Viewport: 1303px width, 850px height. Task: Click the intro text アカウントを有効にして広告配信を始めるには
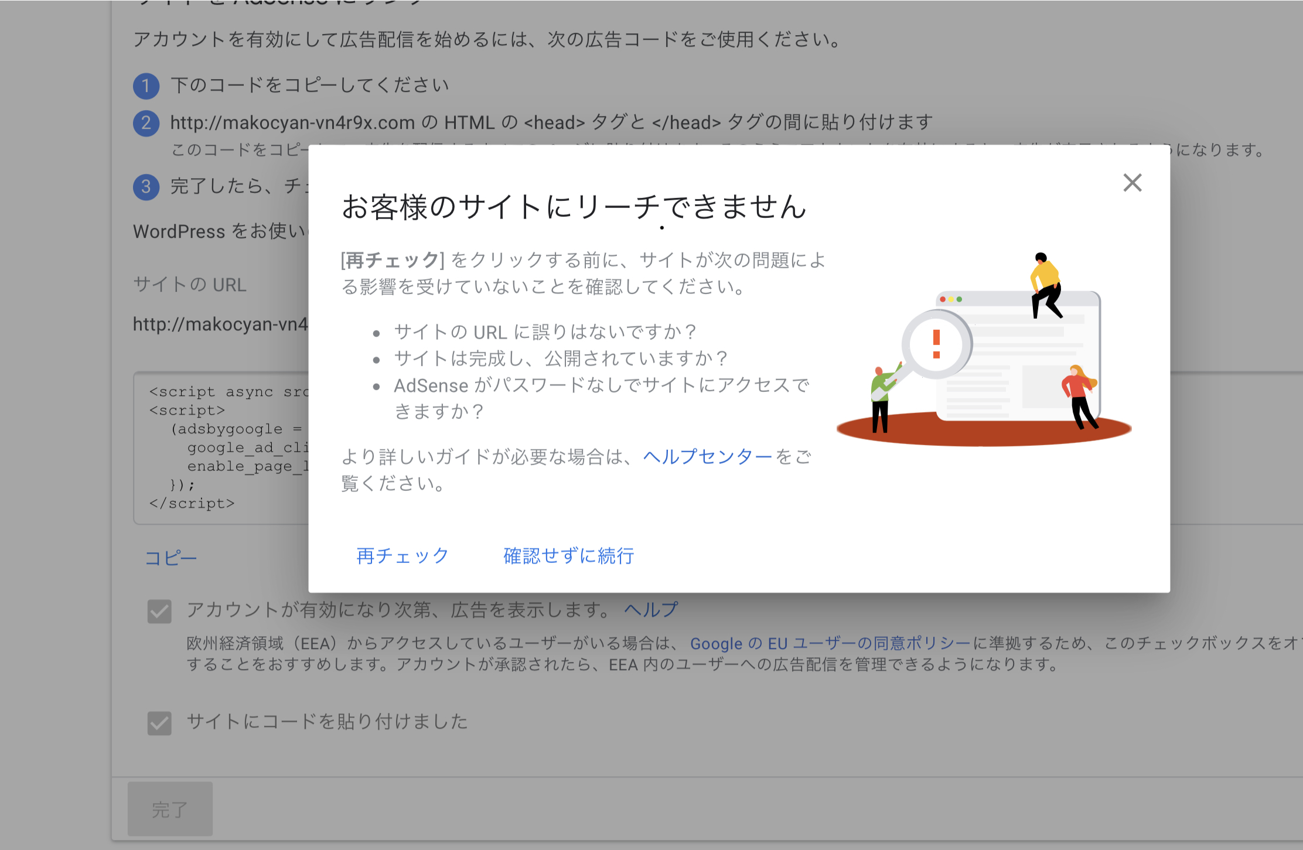click(x=489, y=39)
